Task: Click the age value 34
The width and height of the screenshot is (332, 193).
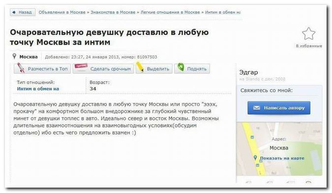Action: pyautogui.click(x=93, y=89)
